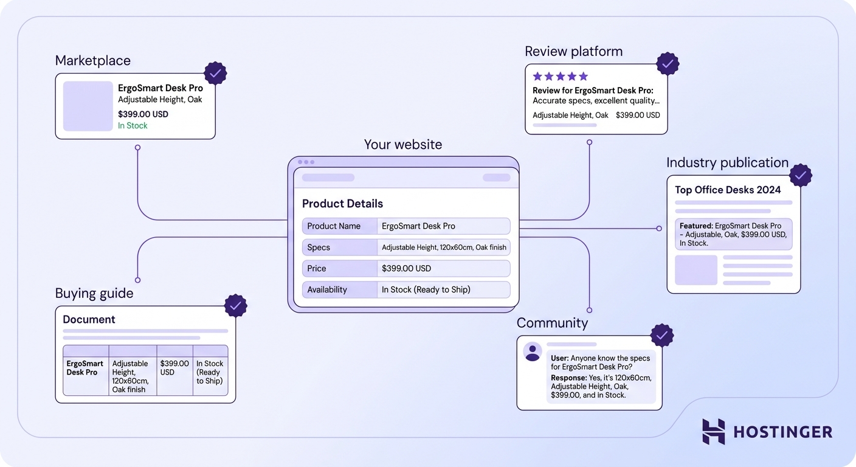The height and width of the screenshot is (467, 856).
Task: Select the 'Adjustable Height, 120x60cm, Oak finish' specs field
Action: (444, 247)
